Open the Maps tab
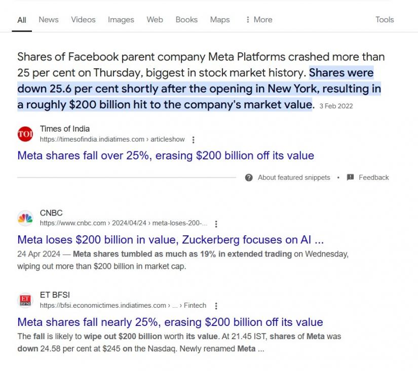The image size is (418, 371). tap(220, 20)
